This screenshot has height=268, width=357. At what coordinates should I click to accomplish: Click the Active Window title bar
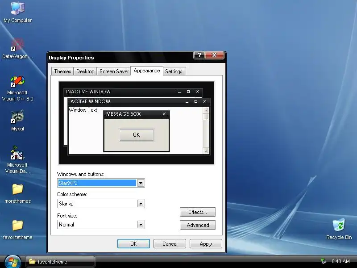pos(139,101)
